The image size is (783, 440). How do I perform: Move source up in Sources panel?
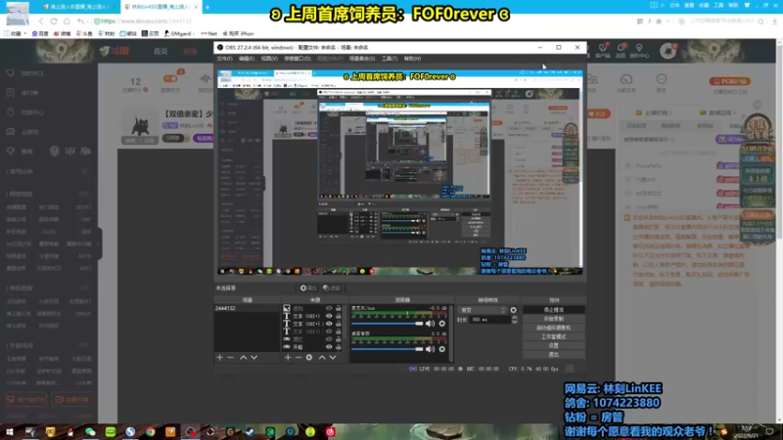[x=322, y=357]
